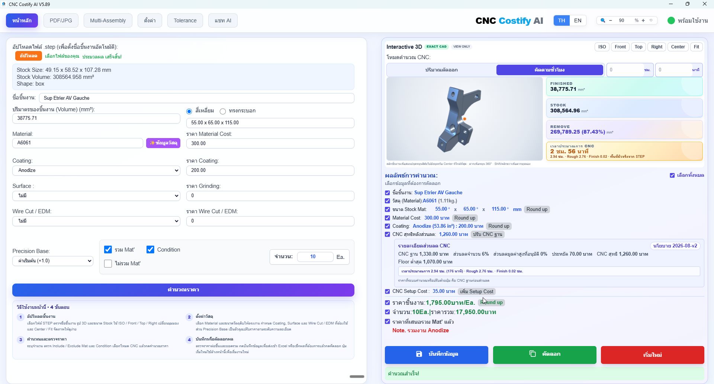The height and width of the screenshot is (384, 714).
Task: Open the Multi-Assembly tab
Action: click(108, 20)
